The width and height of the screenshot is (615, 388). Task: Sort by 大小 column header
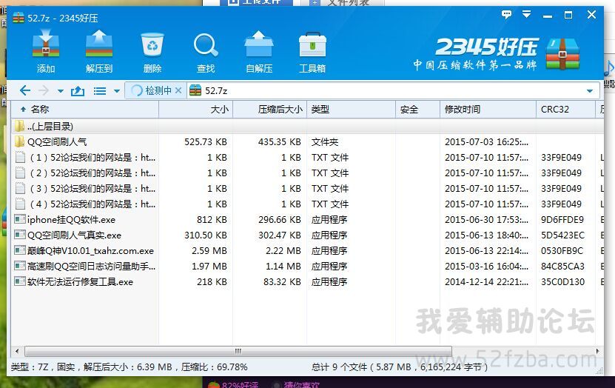click(195, 110)
